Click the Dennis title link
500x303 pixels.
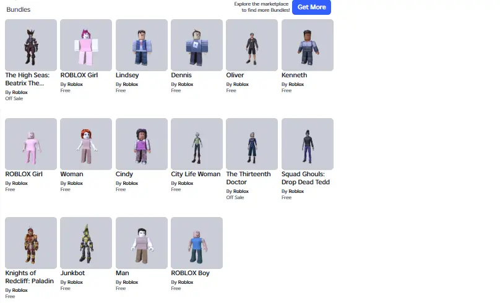(x=181, y=75)
